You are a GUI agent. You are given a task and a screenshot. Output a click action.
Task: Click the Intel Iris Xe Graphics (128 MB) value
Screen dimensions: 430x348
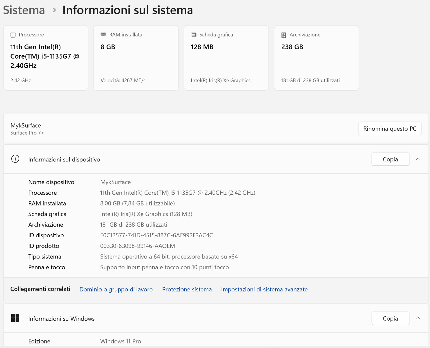[x=146, y=214]
